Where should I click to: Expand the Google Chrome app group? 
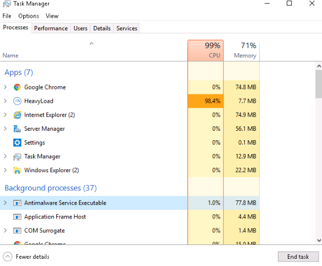(6, 87)
